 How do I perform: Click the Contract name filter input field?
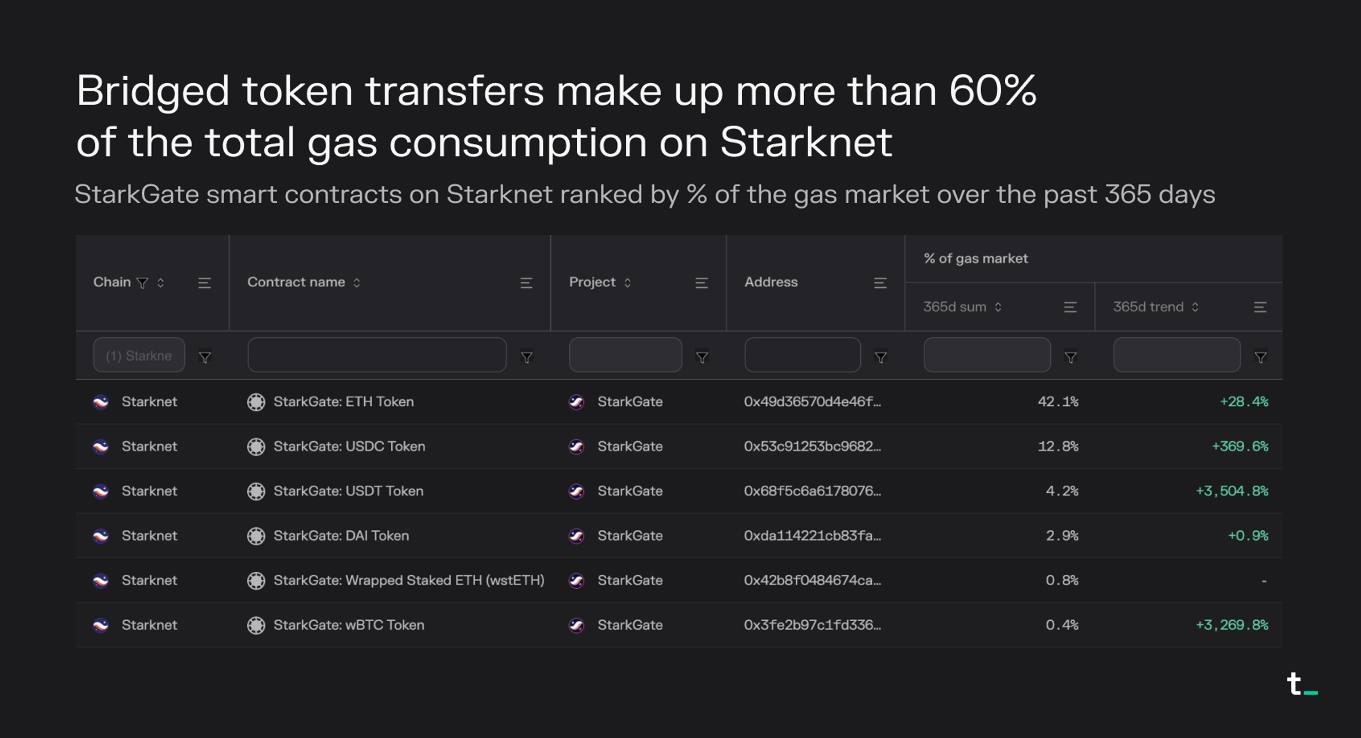(377, 355)
